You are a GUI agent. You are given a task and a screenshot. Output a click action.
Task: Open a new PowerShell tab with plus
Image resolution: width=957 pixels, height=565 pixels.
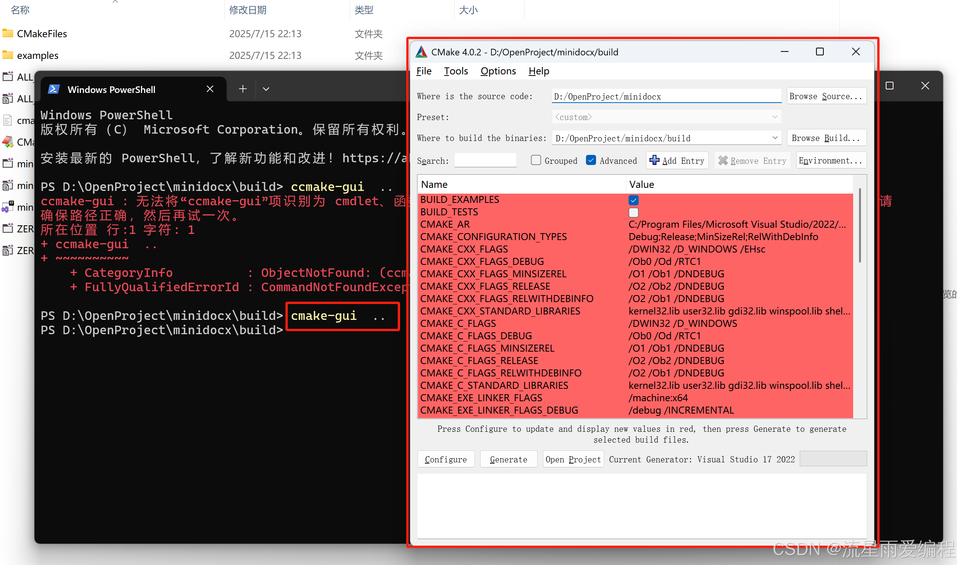243,89
